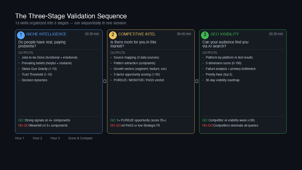Click the 30-45 min badge on Competitive Intel

[184, 34]
